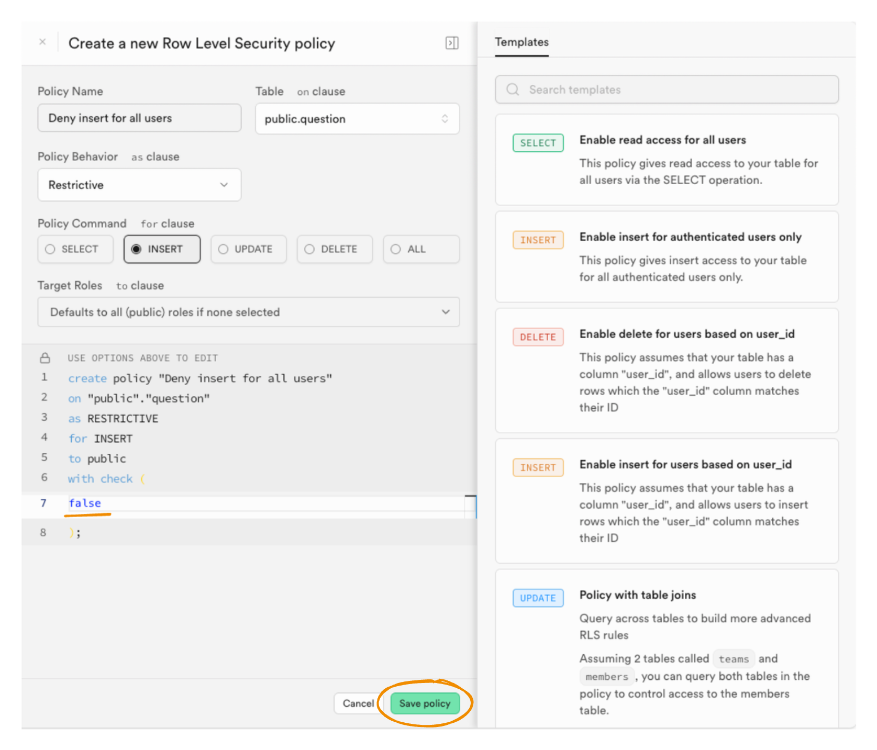Click the blue UPDATE template badge
Image resolution: width=877 pixels, height=750 pixels.
[538, 598]
